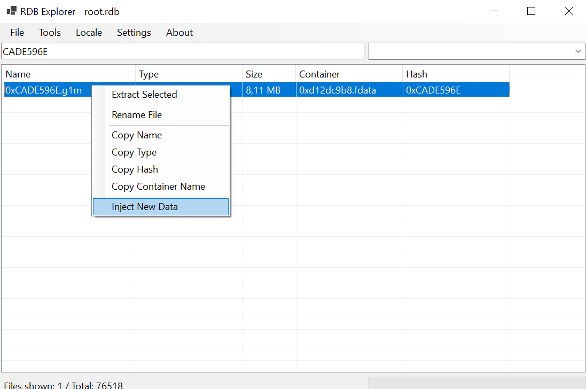Open the File menu

coord(17,33)
